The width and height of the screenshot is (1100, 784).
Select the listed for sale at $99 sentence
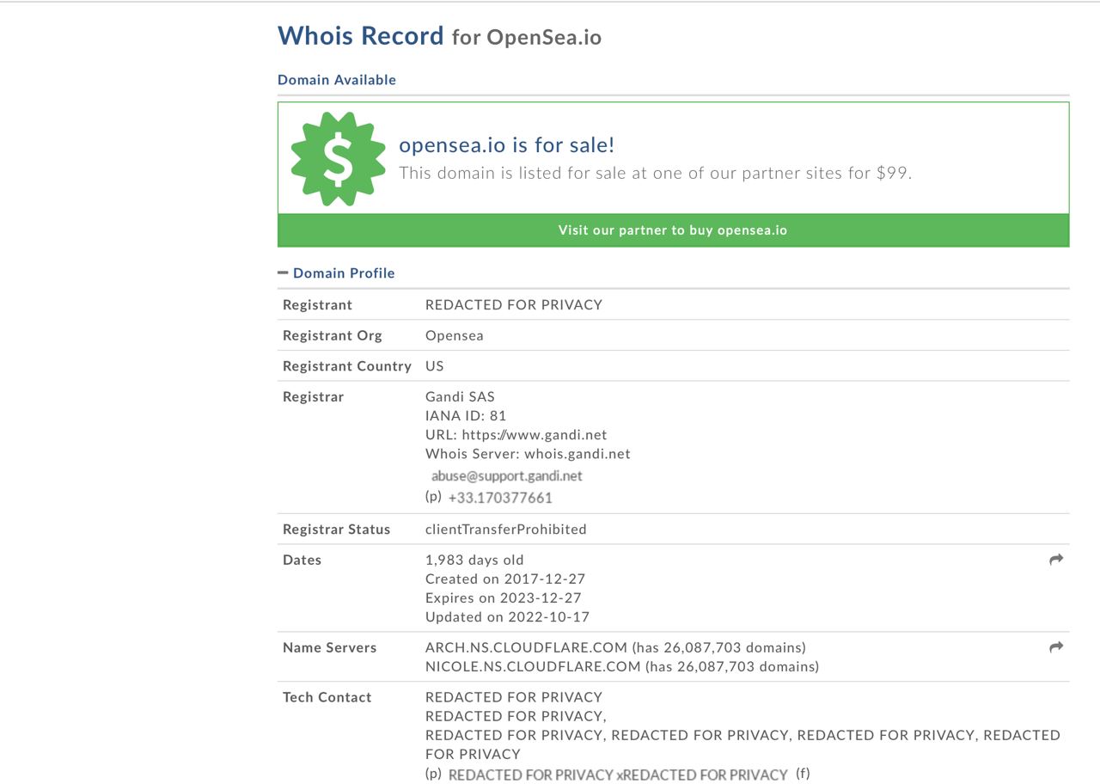(x=656, y=173)
